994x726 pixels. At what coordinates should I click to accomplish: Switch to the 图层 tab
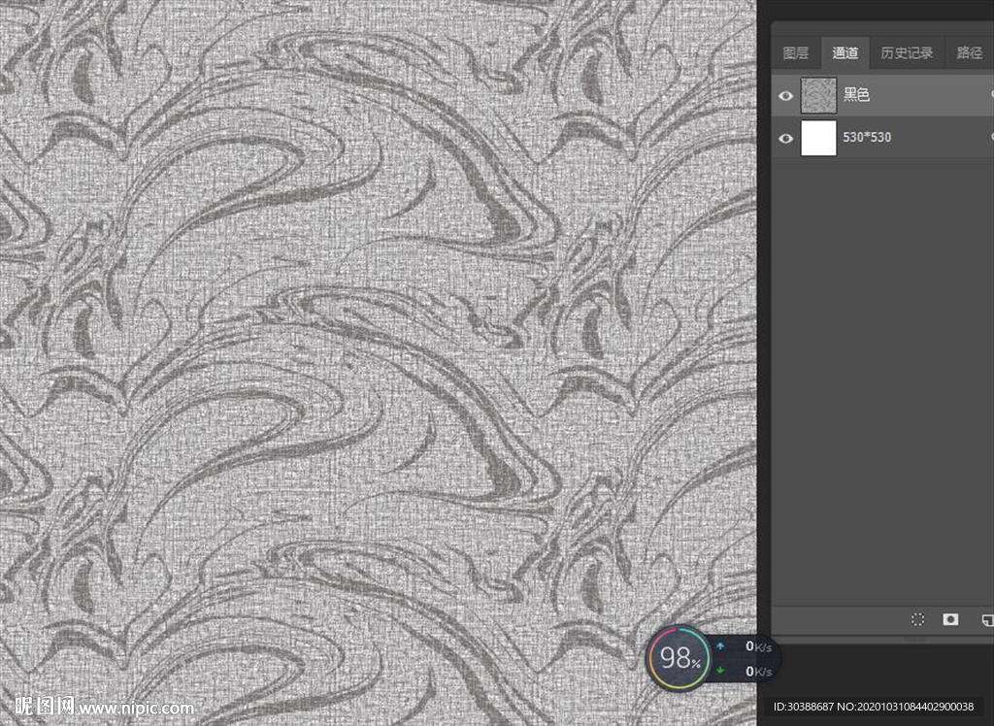click(x=796, y=53)
